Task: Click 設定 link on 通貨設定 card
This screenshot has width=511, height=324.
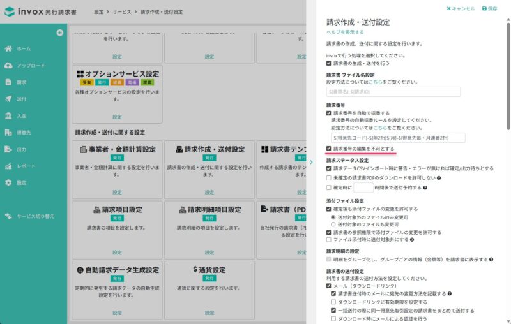Action: (x=210, y=313)
